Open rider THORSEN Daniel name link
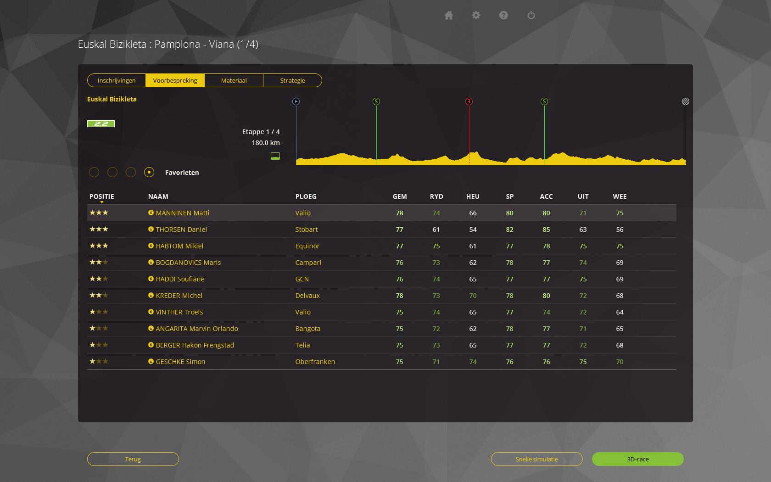This screenshot has height=482, width=771. [181, 230]
